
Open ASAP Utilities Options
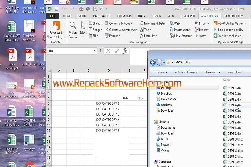click(230, 23)
